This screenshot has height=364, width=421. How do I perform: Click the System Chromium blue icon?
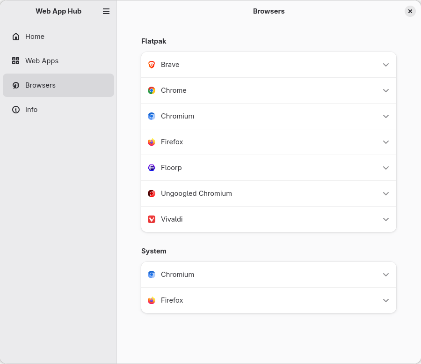pos(152,275)
